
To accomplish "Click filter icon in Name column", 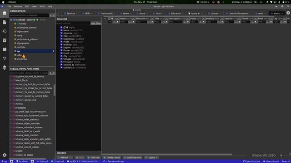I will [133, 22].
